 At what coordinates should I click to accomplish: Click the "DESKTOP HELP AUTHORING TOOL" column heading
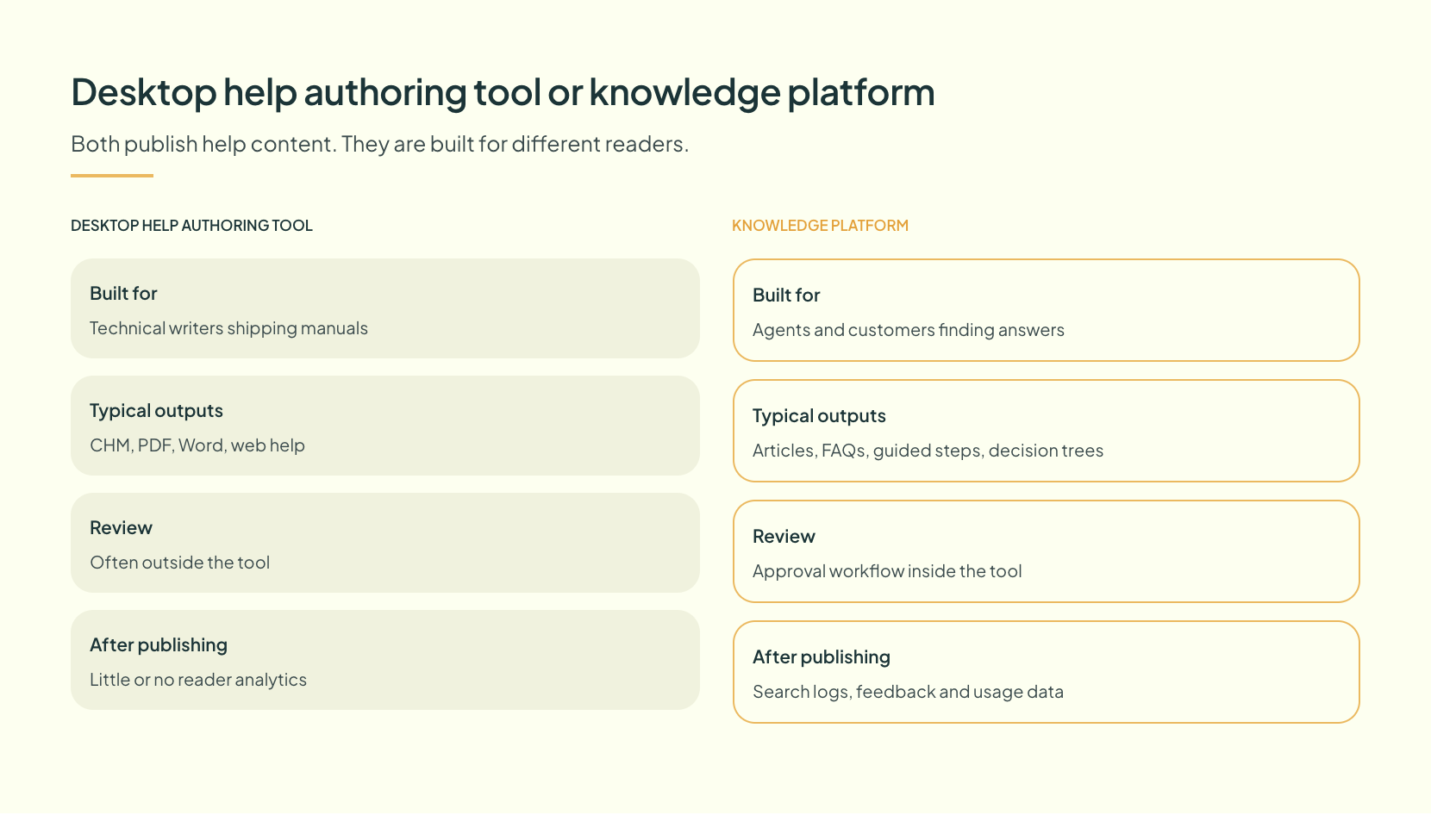[191, 226]
